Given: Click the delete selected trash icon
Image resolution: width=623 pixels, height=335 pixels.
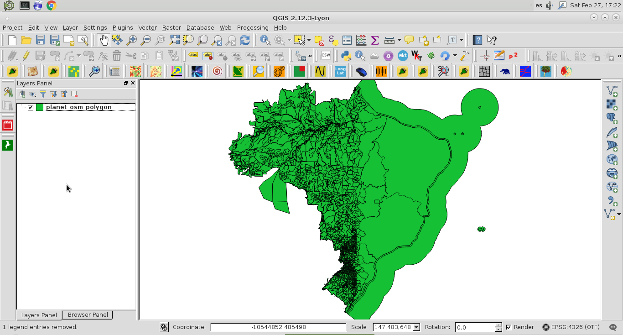Looking at the screenshot, I should pyautogui.click(x=117, y=56).
